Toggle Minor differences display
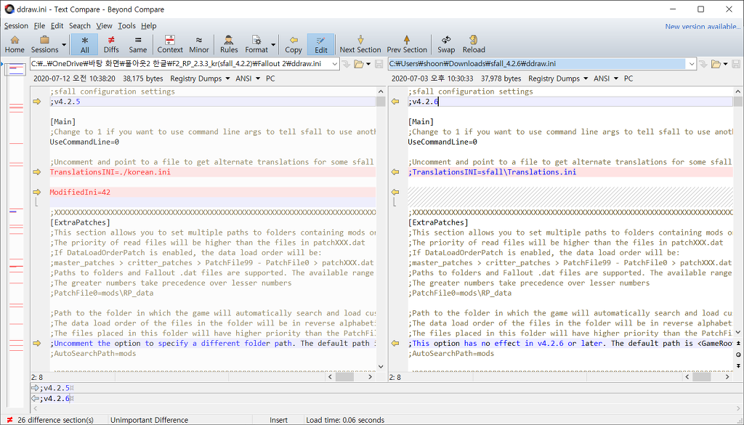This screenshot has width=744, height=425. (199, 44)
